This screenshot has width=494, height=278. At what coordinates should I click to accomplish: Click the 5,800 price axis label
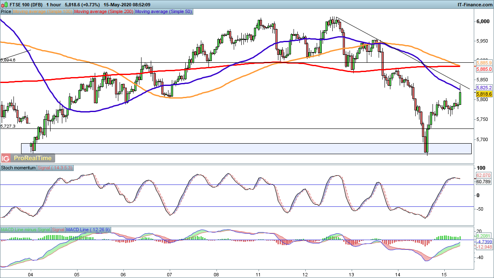[482, 99]
